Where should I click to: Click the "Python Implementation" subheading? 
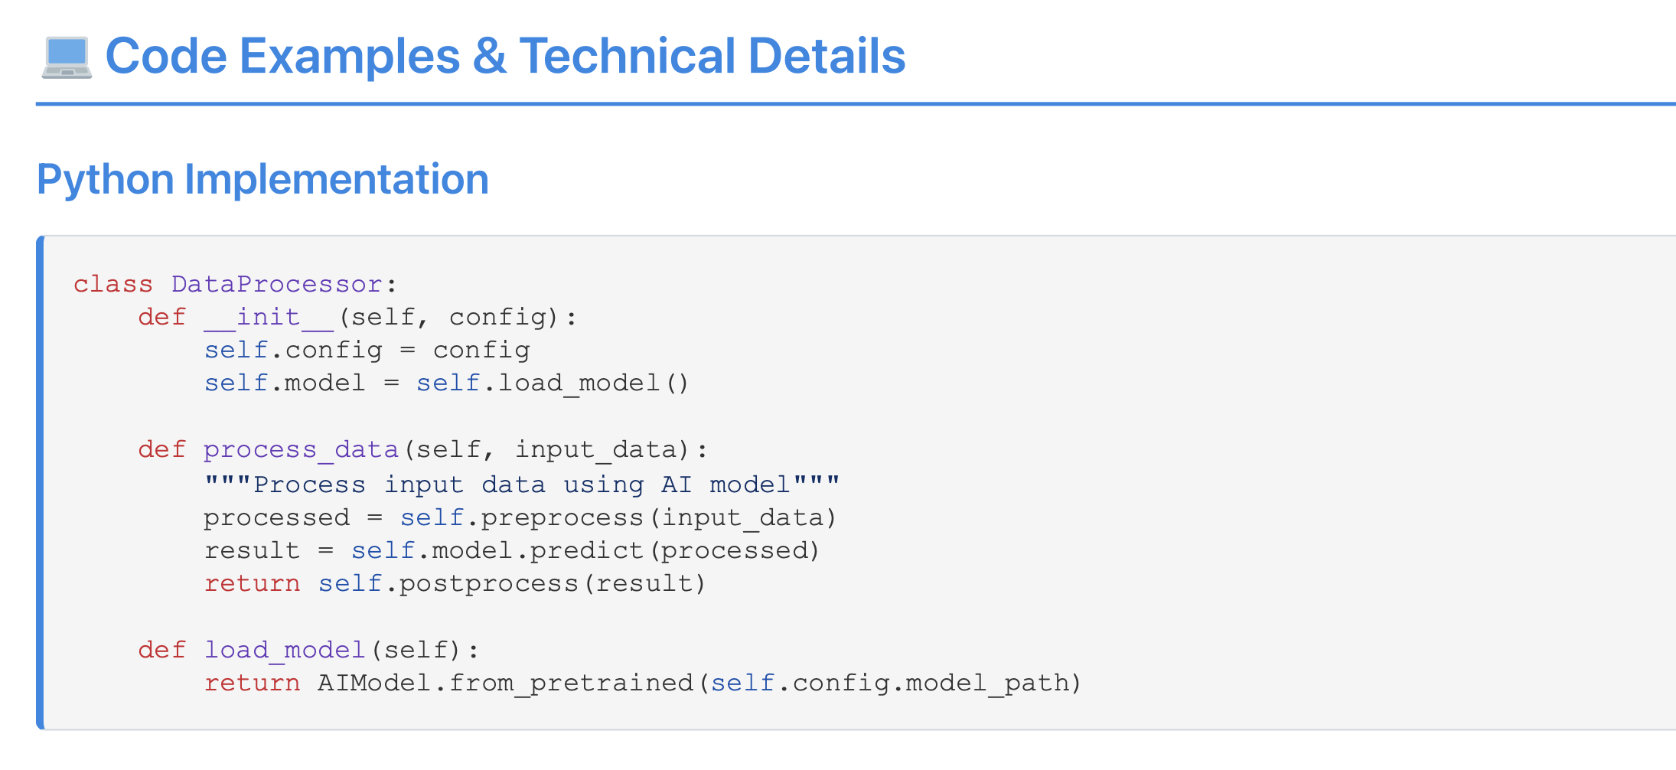262,179
